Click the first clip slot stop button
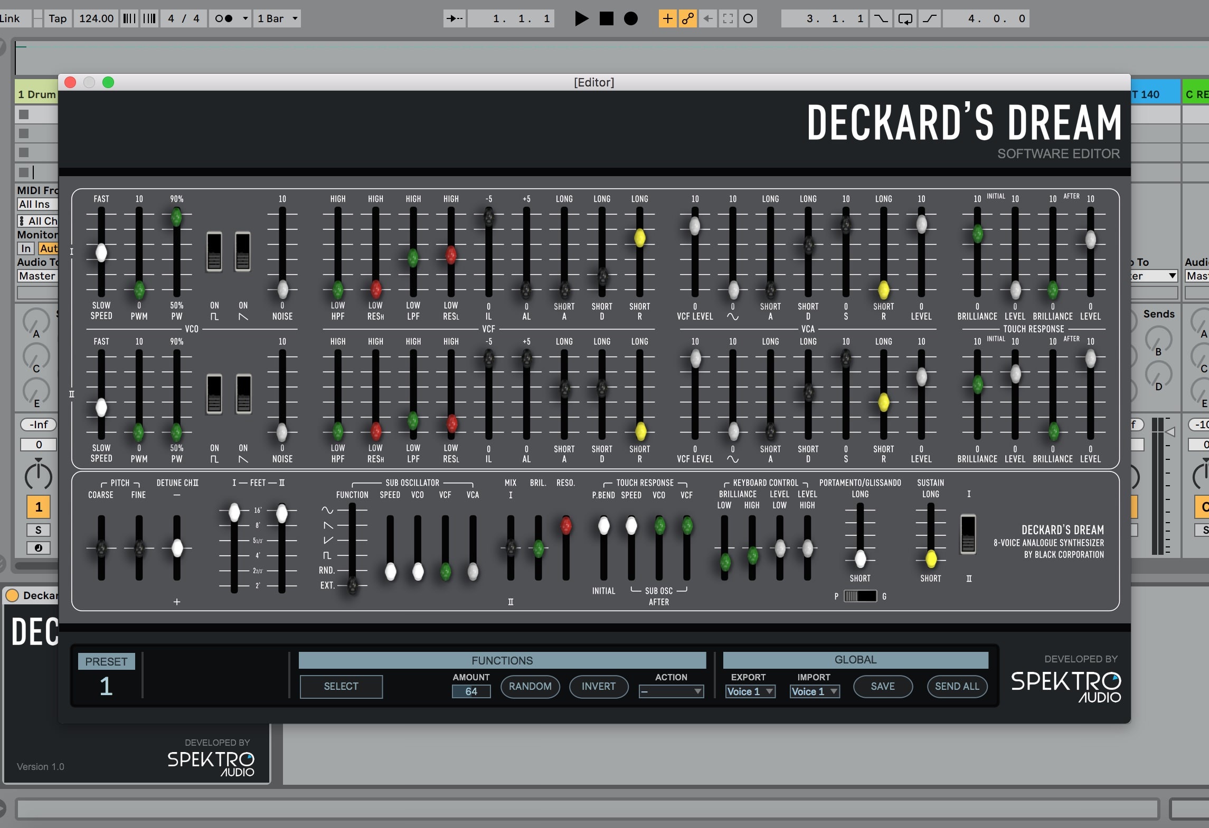The width and height of the screenshot is (1209, 828). [24, 114]
